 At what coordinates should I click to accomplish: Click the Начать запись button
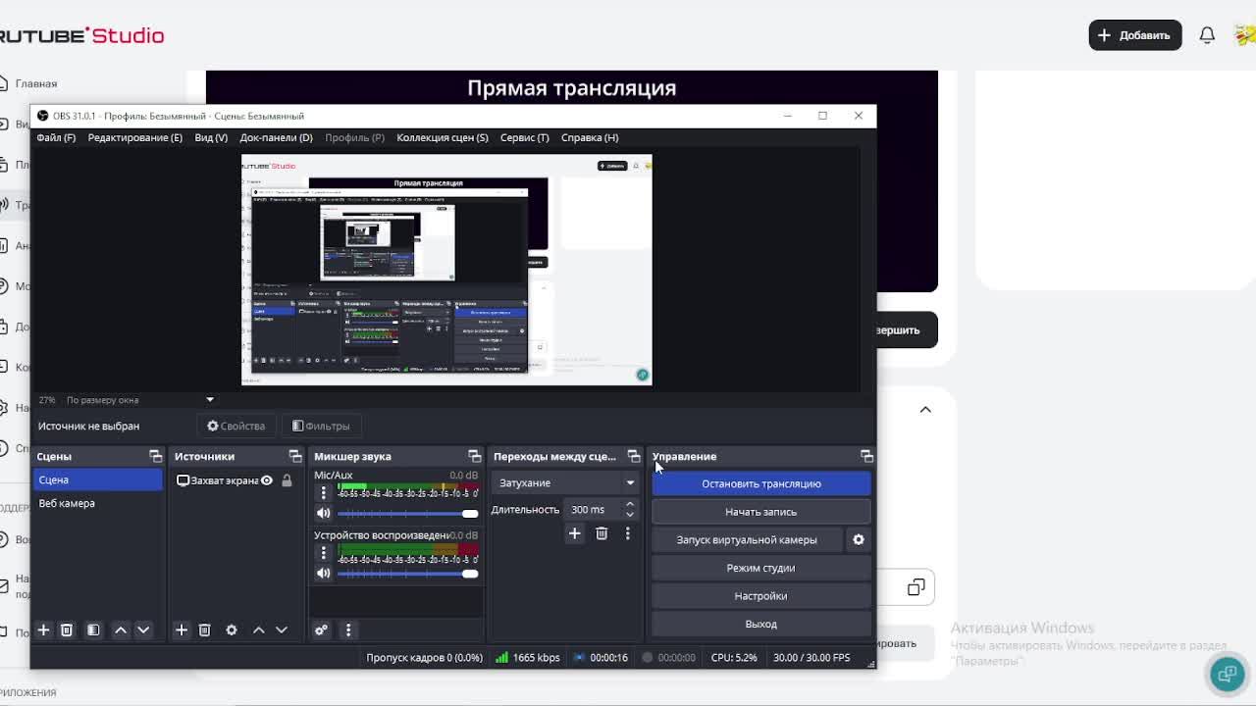pyautogui.click(x=760, y=512)
